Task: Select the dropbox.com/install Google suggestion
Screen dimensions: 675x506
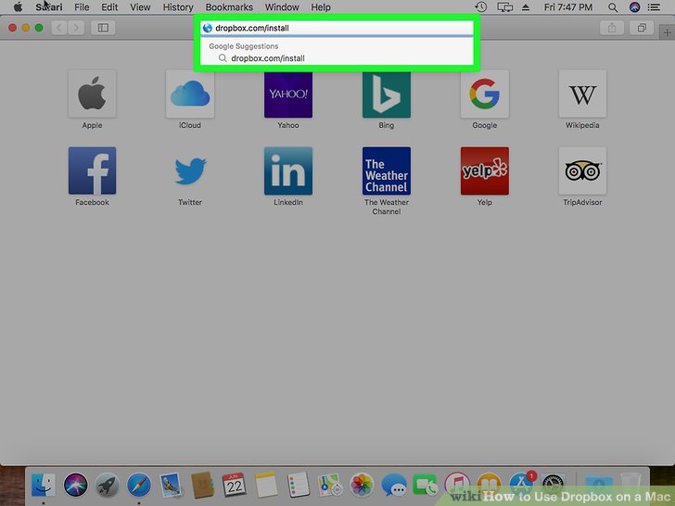Action: click(x=337, y=58)
